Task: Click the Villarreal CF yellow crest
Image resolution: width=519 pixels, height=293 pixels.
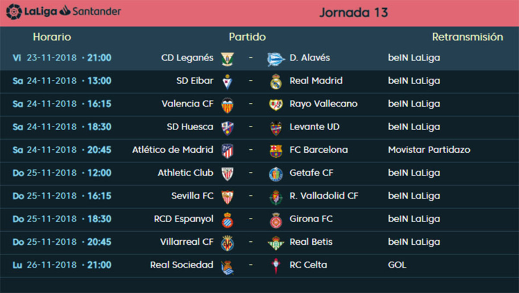Action: (227, 243)
